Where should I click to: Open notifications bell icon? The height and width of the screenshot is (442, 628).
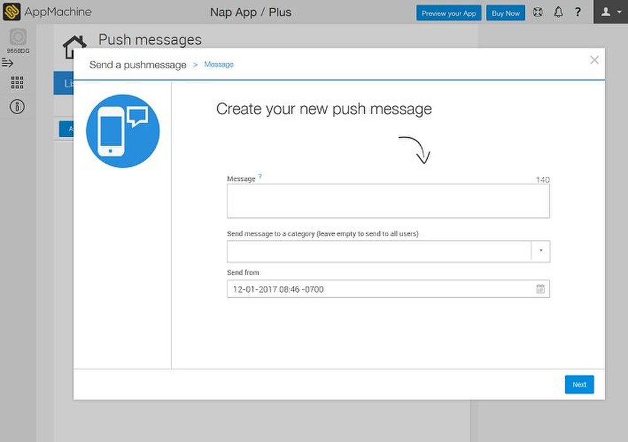pyautogui.click(x=558, y=13)
